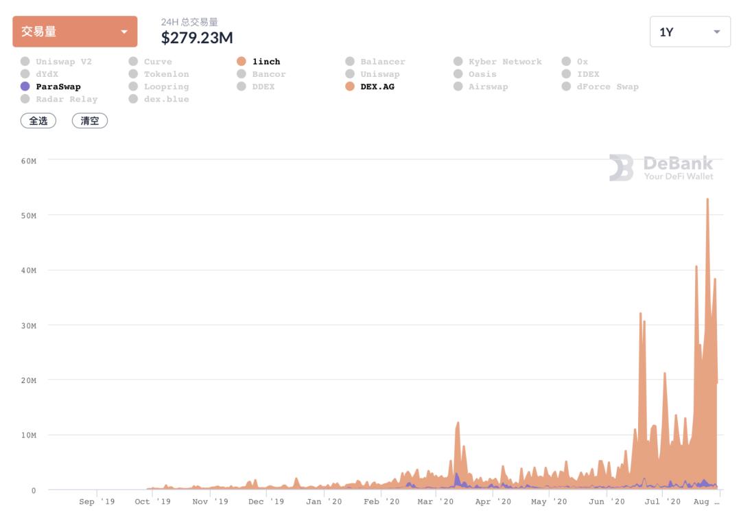Click the Feb '20 x-axis label

pos(381,502)
